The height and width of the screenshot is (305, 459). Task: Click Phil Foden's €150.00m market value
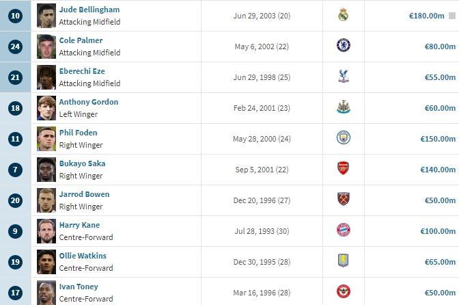pyautogui.click(x=437, y=139)
